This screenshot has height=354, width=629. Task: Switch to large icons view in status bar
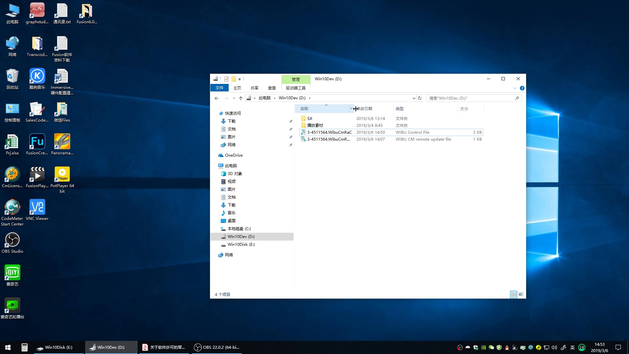point(521,294)
